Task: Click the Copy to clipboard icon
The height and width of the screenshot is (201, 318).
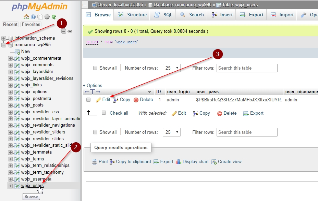Action: tap(112, 162)
